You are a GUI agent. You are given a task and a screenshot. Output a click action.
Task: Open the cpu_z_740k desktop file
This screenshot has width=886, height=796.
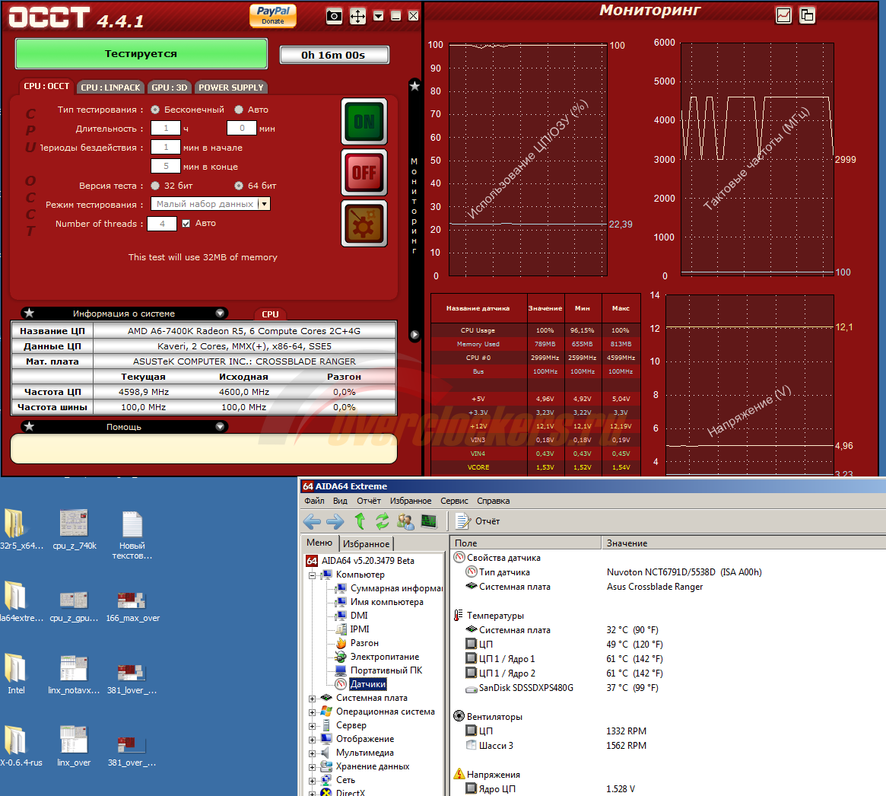point(74,529)
